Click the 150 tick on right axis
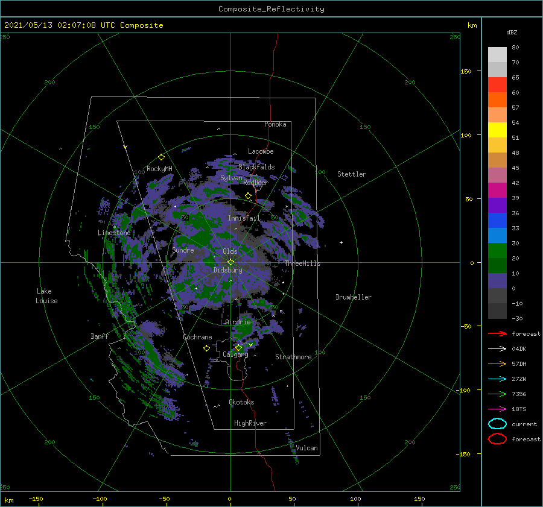This screenshot has height=507, width=543. (466, 71)
